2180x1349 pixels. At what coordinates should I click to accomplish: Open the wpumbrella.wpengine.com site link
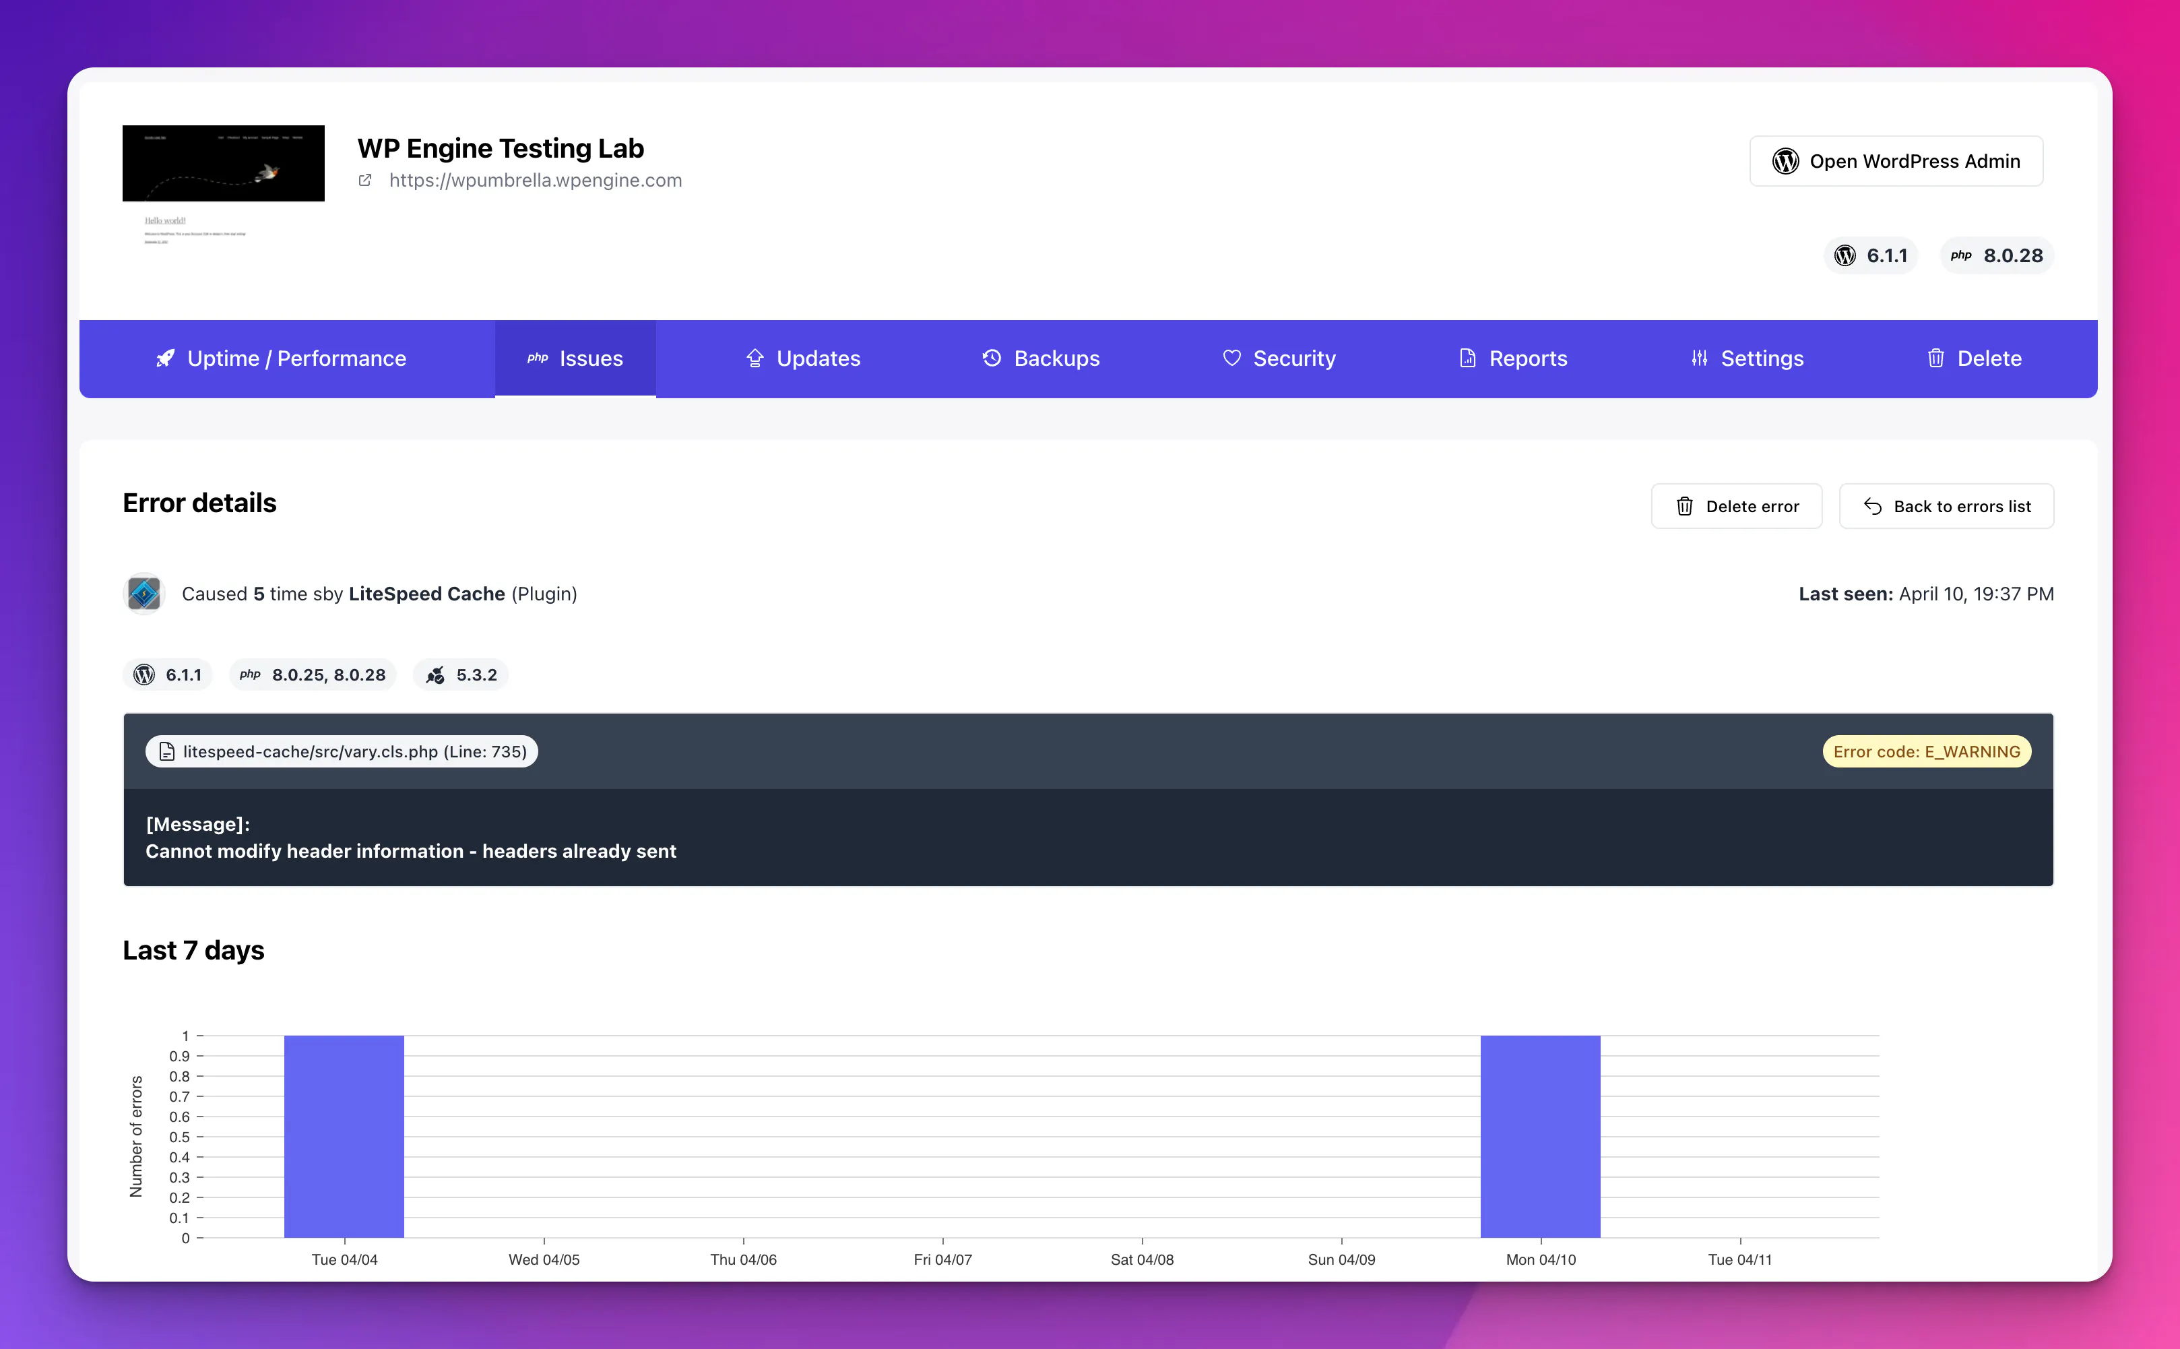click(x=535, y=180)
